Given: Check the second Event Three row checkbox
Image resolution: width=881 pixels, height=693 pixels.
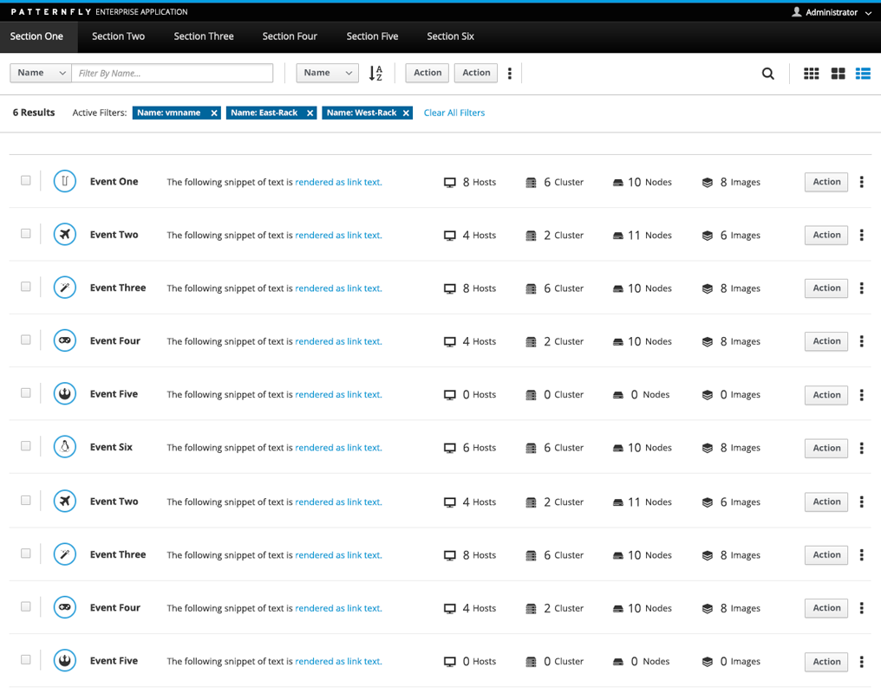Looking at the screenshot, I should (x=26, y=554).
